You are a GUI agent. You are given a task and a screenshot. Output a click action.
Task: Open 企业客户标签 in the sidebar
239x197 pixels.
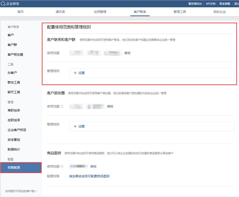point(17,130)
